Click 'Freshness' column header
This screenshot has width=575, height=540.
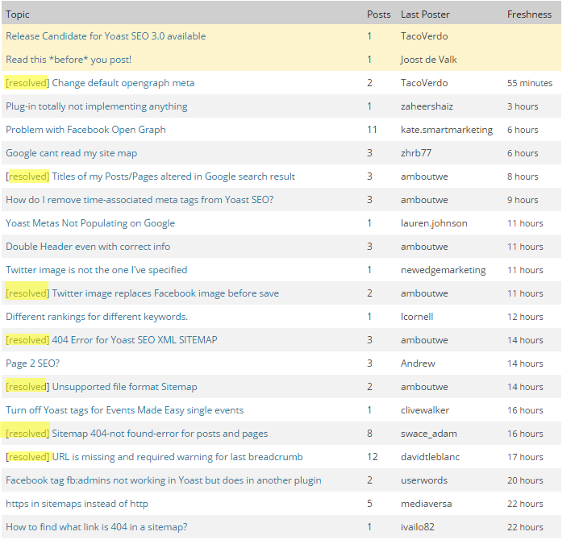coord(530,15)
